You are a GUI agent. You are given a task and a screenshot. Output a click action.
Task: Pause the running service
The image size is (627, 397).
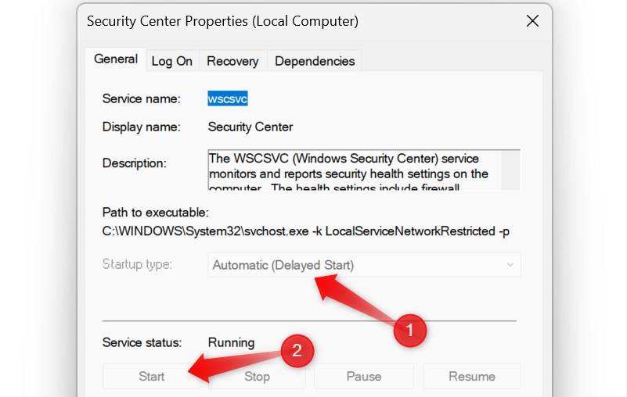coord(364,377)
